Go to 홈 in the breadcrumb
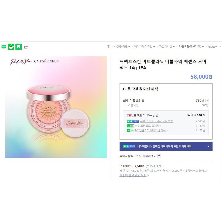222x222 pixels. pos(109,47)
